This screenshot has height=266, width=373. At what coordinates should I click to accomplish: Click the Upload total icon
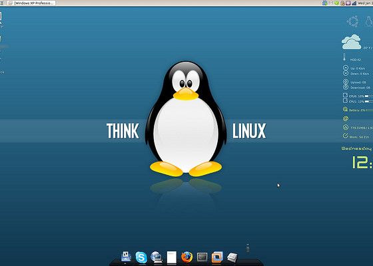click(x=346, y=82)
